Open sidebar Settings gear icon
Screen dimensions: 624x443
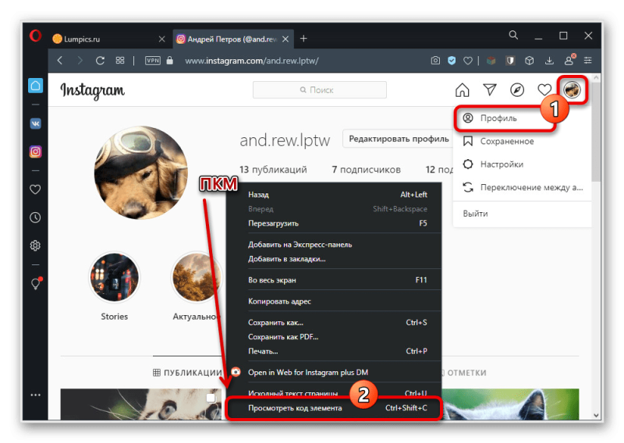[35, 246]
